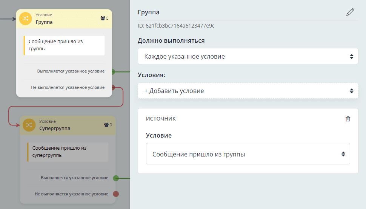Click 'Сообщение пришло из группы' box in Группа node
Image resolution: width=366 pixels, height=209 pixels.
tap(64, 45)
